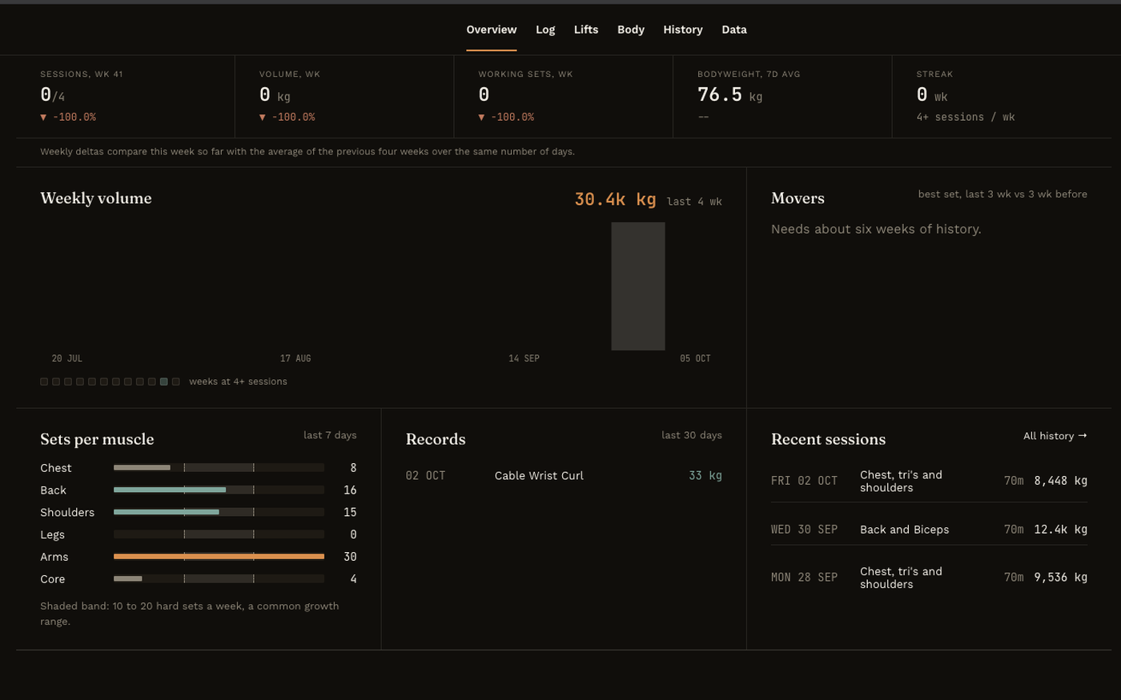Click the "STREAK" stat label
This screenshot has width=1121, height=700.
[x=935, y=74]
